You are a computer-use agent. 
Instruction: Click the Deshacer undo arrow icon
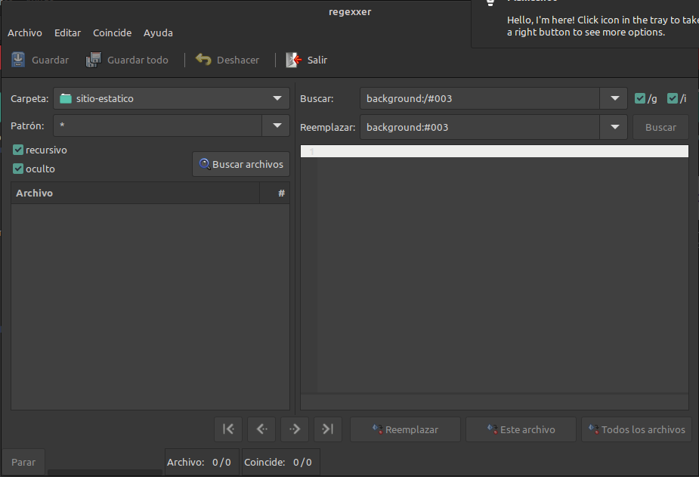pos(203,60)
